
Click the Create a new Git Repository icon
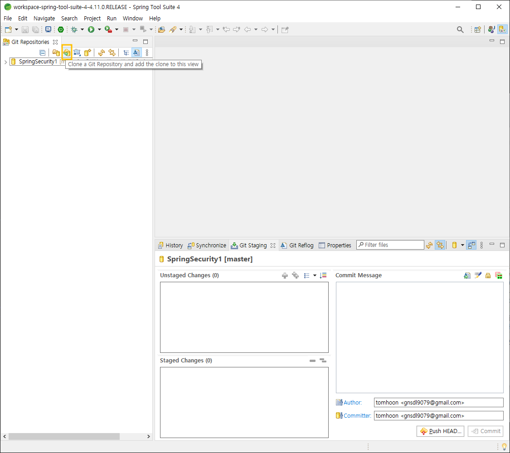click(87, 52)
